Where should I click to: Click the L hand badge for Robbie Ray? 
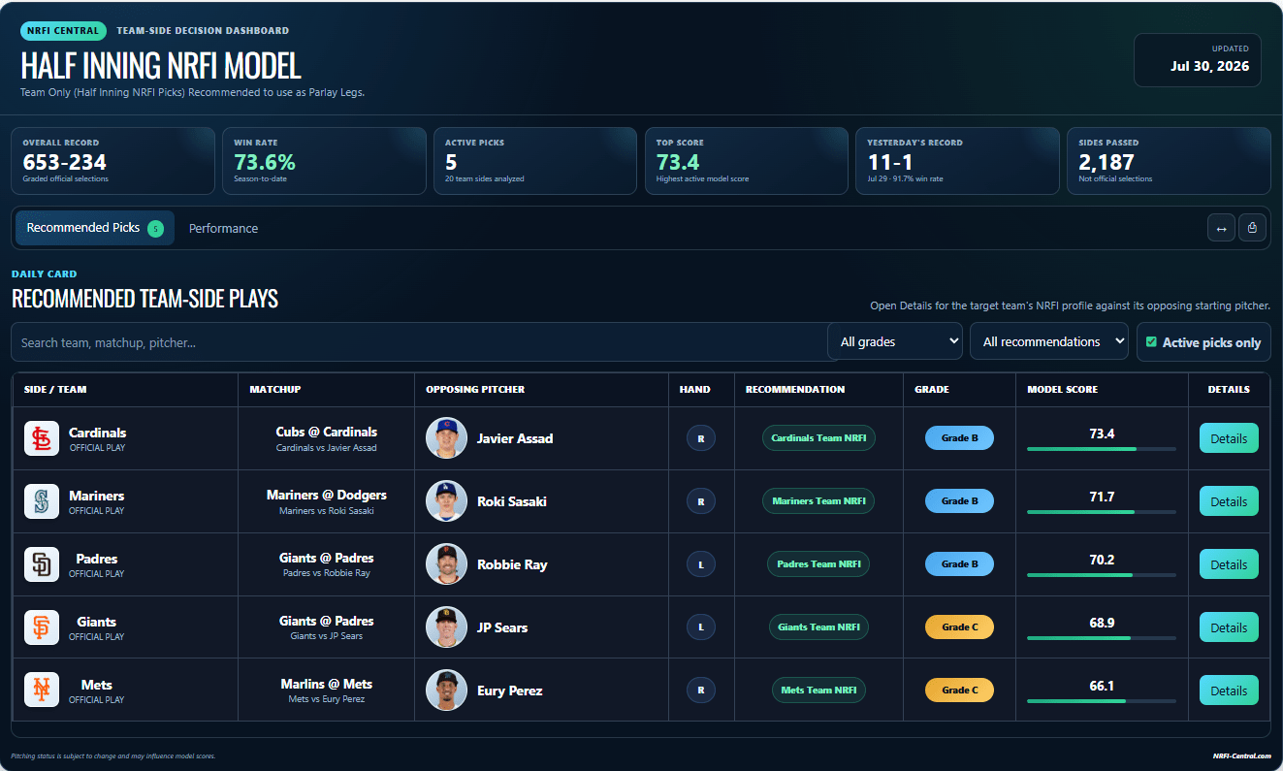pyautogui.click(x=700, y=564)
